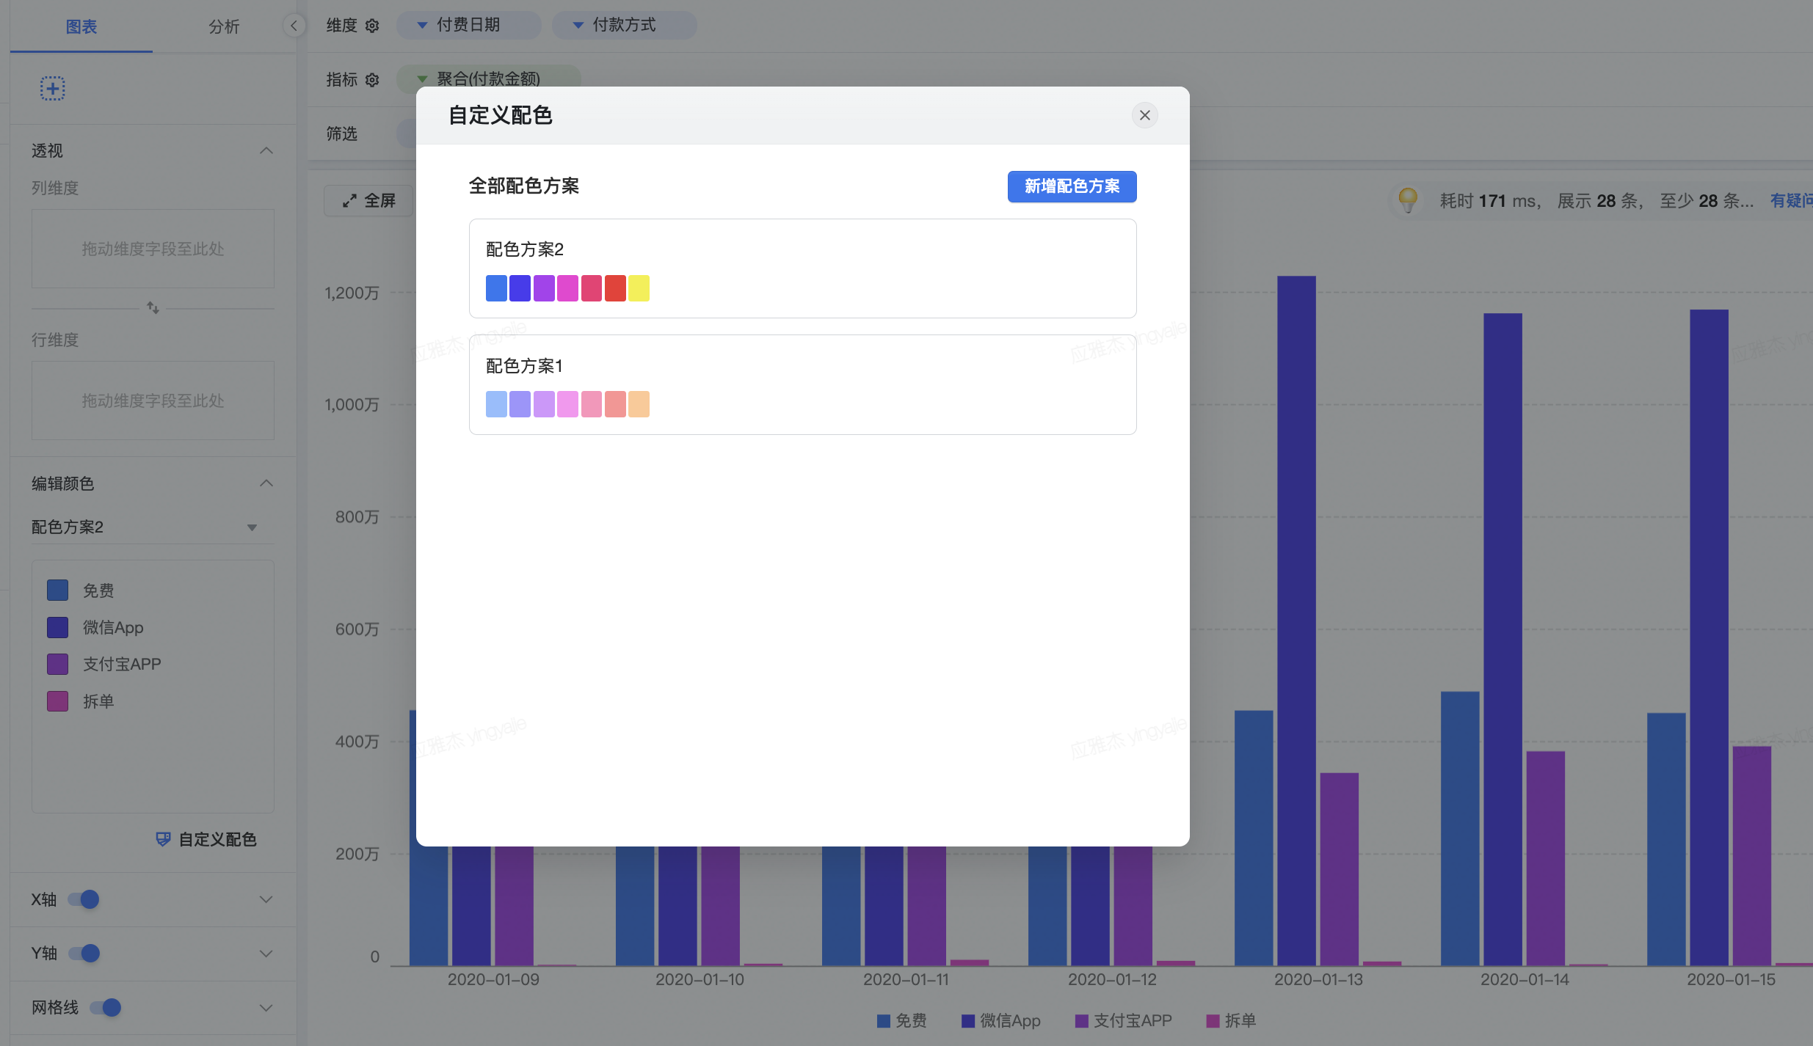The width and height of the screenshot is (1813, 1046).
Task: Click the swap row/column dimensions icon
Action: coord(153,308)
